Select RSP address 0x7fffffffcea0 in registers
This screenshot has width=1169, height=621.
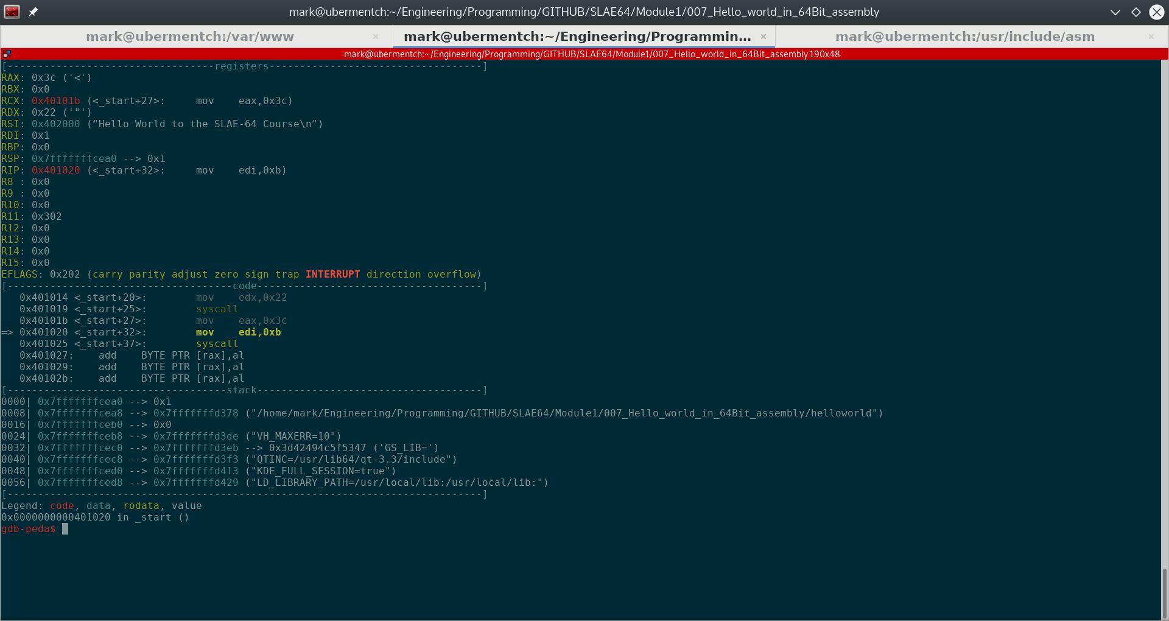point(74,159)
